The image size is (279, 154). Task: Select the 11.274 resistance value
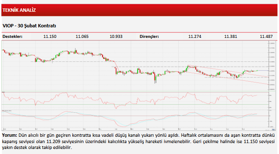(x=195, y=37)
